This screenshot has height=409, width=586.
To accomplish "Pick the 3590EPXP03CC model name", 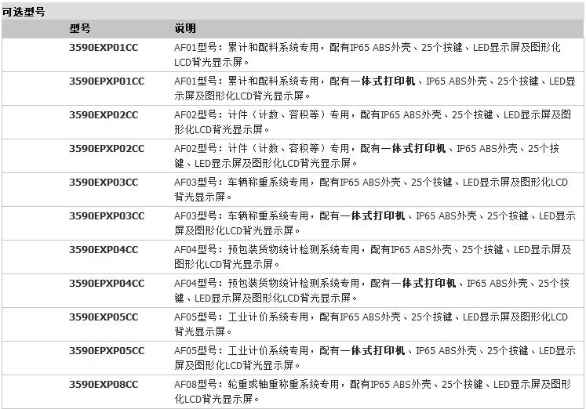I will [107, 216].
